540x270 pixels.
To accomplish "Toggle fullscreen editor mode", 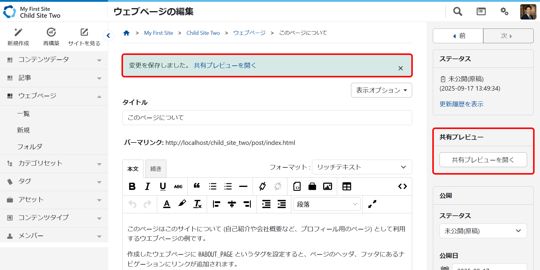I will point(372,204).
